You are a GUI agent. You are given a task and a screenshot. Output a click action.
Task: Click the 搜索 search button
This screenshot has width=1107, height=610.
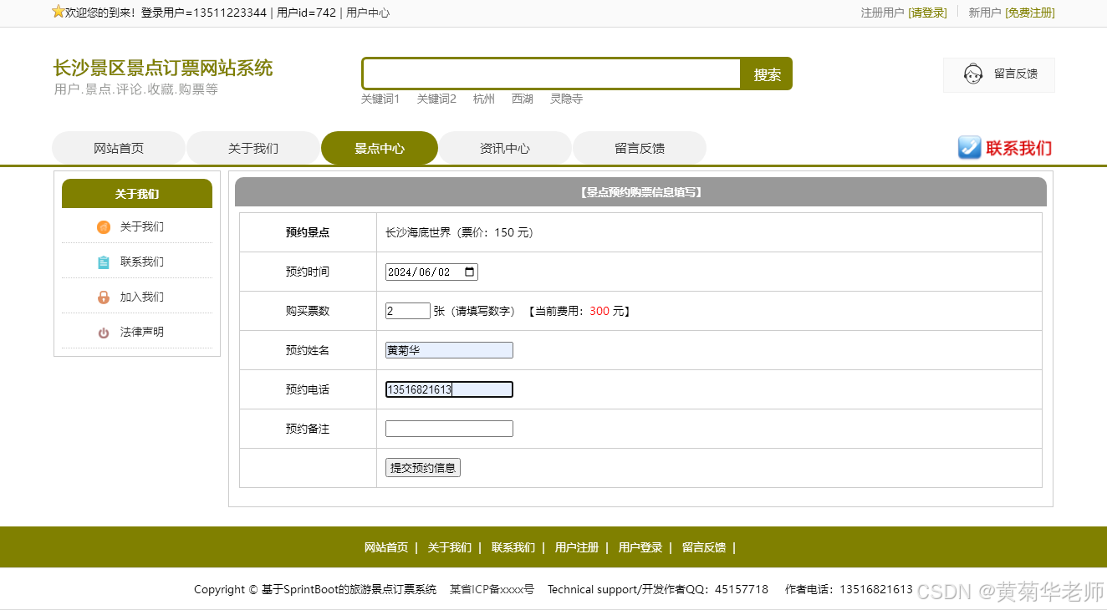(767, 74)
